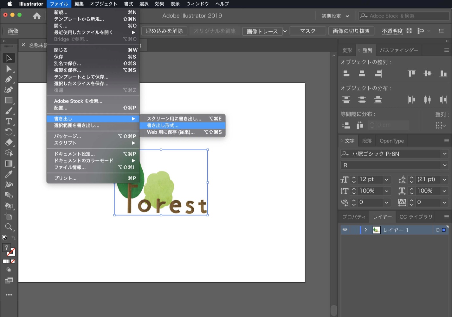Select the Eyedropper tool

(x=9, y=174)
